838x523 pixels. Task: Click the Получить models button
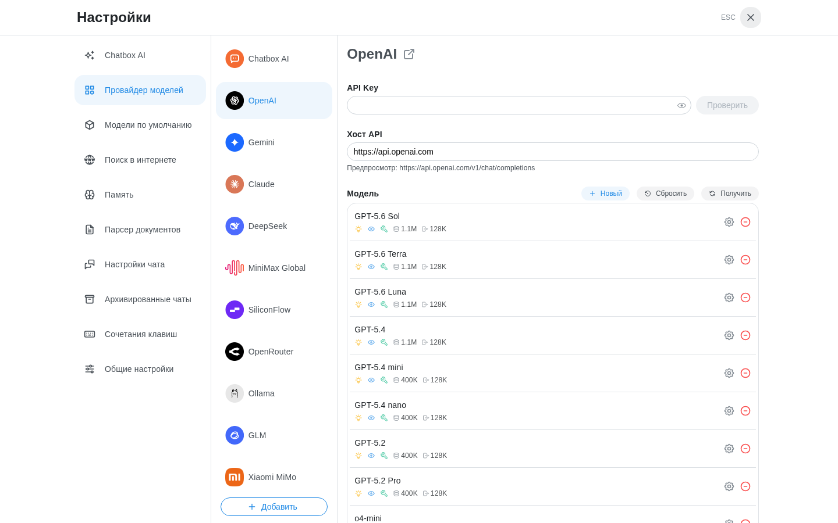click(730, 194)
